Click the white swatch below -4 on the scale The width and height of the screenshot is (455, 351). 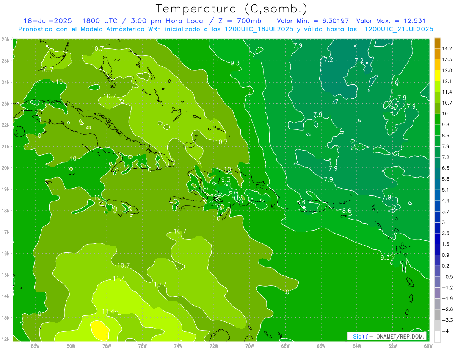tap(437, 336)
